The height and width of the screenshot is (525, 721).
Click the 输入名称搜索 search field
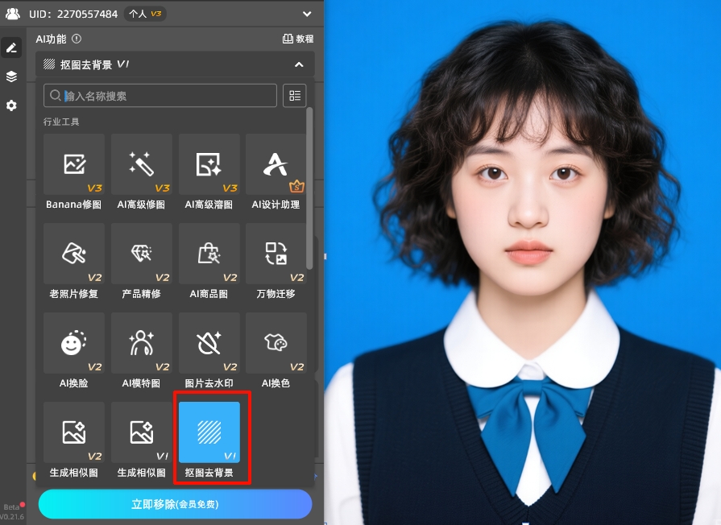click(x=165, y=96)
